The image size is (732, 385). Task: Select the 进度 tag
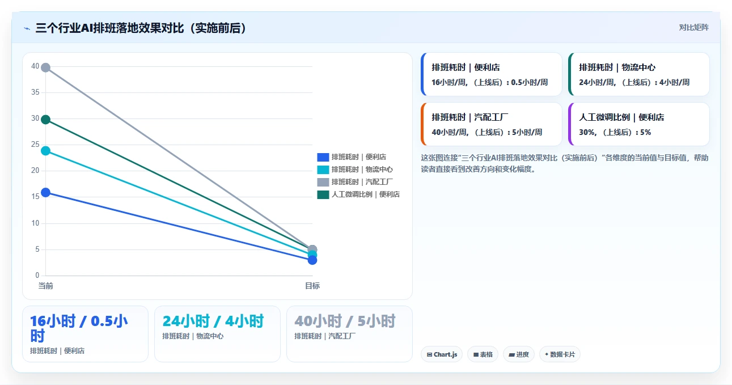pyautogui.click(x=519, y=354)
